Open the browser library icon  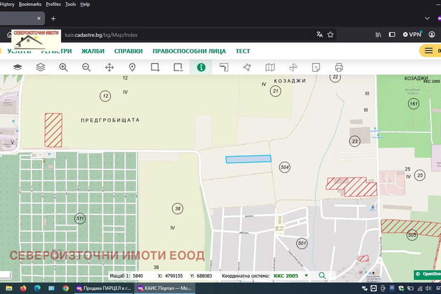tap(378, 35)
